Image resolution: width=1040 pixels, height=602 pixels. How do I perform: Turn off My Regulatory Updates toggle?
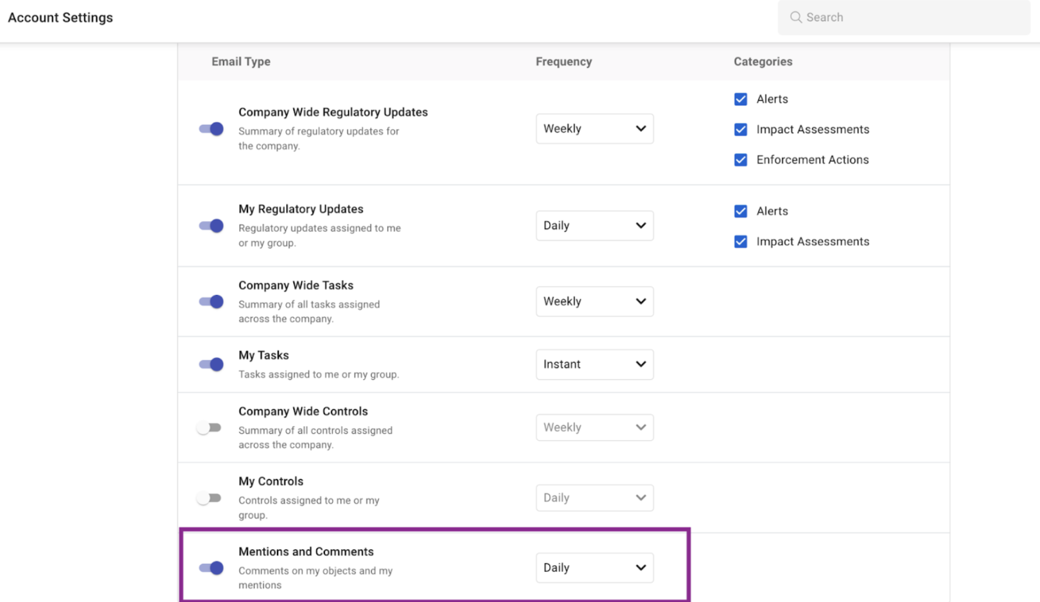[x=212, y=226]
